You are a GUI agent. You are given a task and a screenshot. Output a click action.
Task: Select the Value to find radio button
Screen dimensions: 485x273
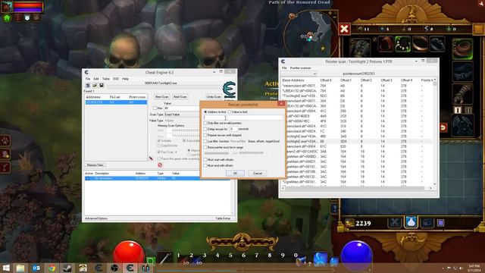230,111
